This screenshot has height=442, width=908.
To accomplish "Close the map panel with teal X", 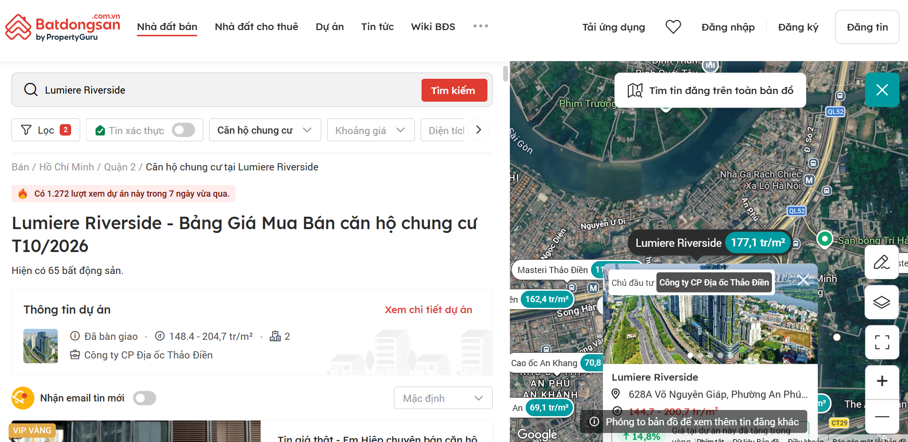I will tap(882, 90).
